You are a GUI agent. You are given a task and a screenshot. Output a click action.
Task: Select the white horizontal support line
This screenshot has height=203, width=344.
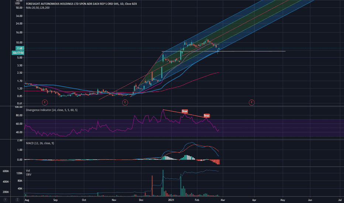pos(224,51)
